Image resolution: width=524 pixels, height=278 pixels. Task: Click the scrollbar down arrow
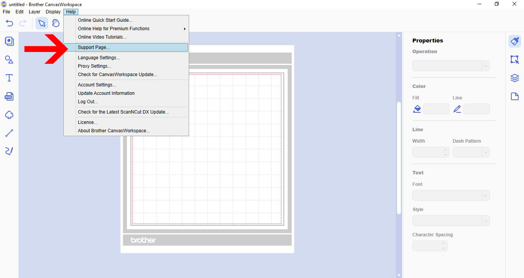click(399, 275)
